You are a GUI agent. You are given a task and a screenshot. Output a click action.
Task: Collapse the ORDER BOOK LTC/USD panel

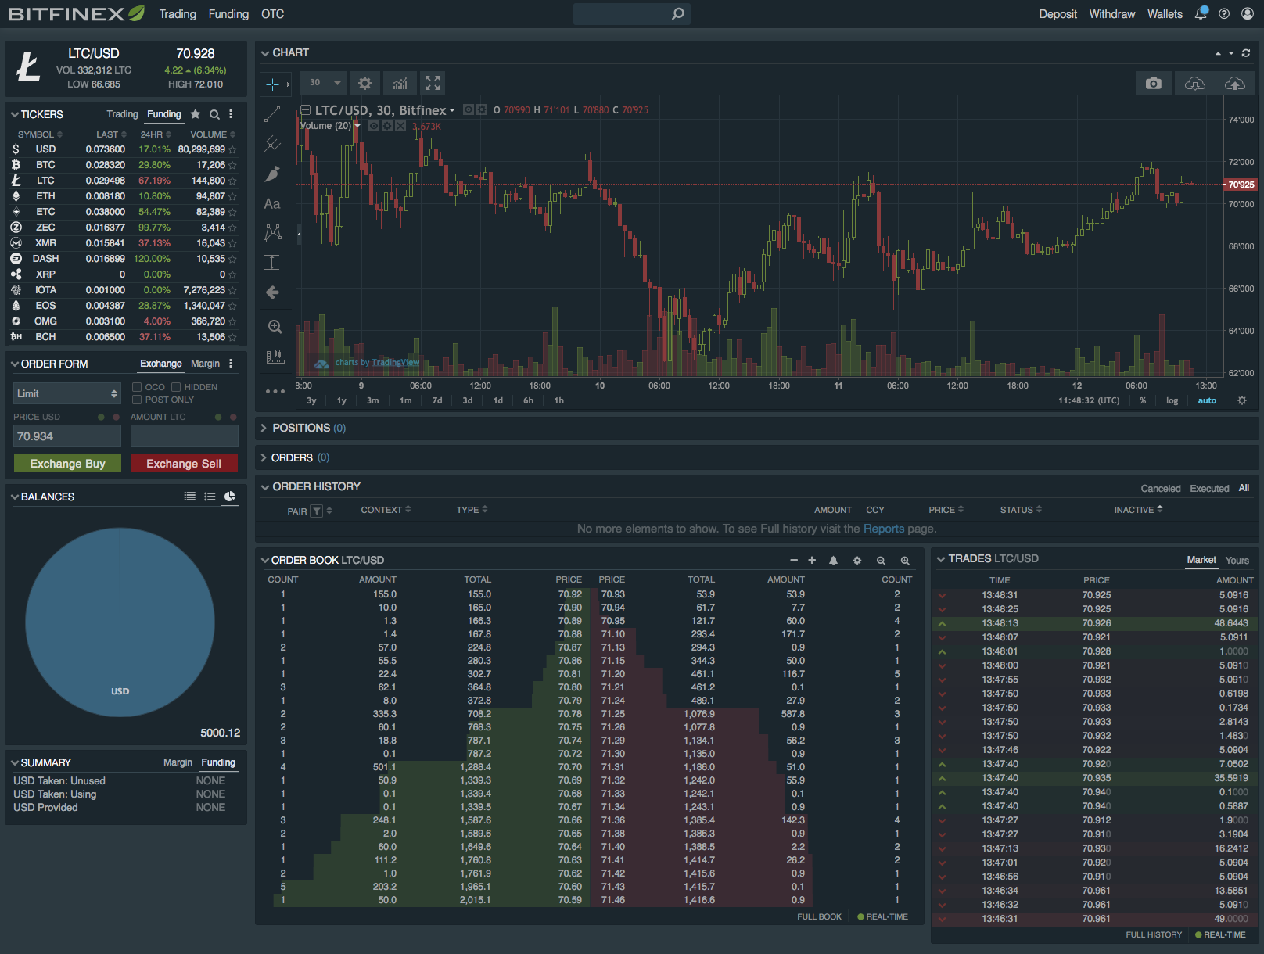(x=265, y=560)
